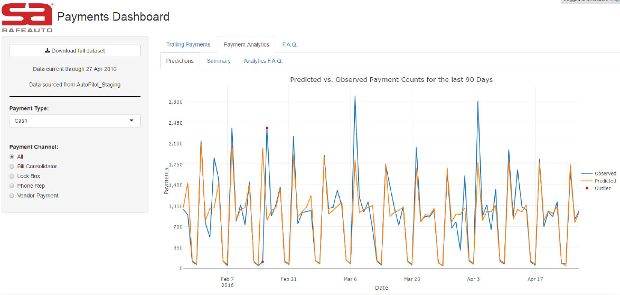Select Lock Box payment channel

click(12, 176)
